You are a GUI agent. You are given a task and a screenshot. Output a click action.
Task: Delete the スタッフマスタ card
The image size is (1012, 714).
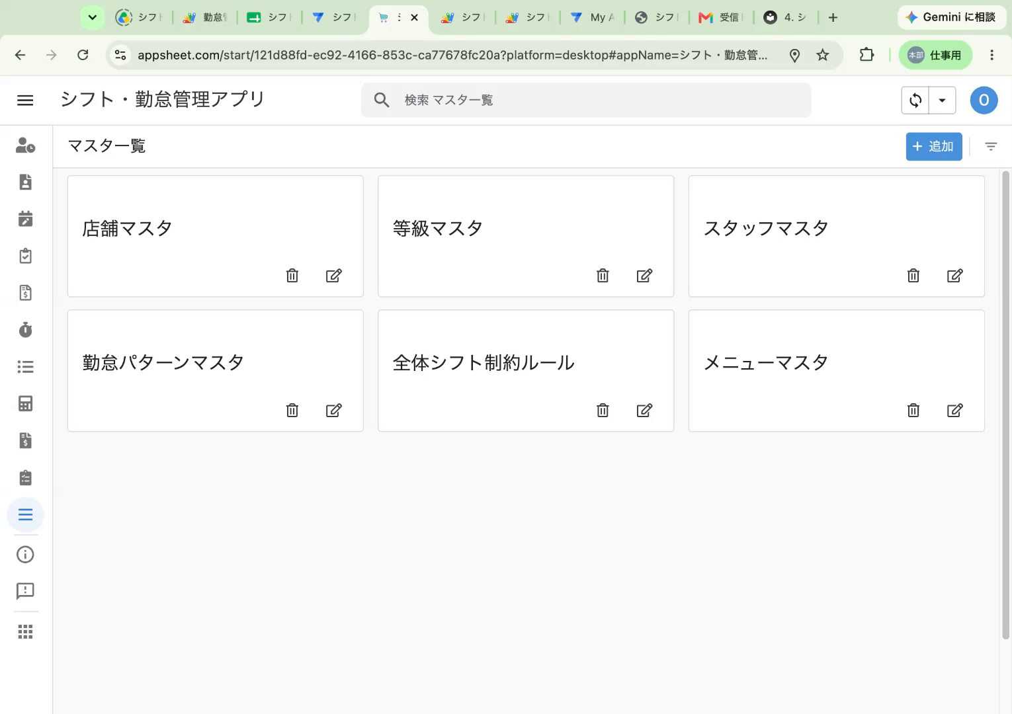[913, 276]
